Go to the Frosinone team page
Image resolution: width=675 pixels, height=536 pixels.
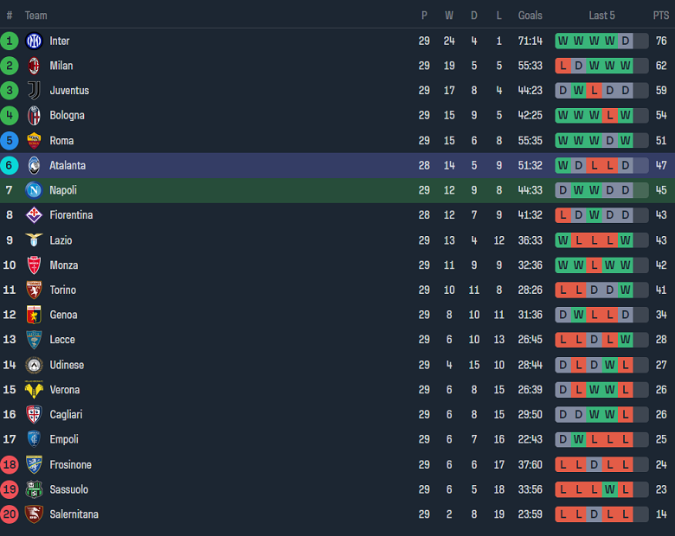(71, 465)
